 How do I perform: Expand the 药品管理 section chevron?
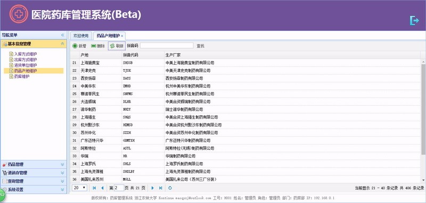[62, 164]
